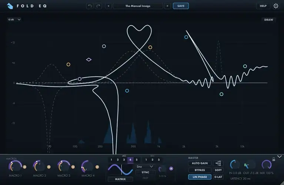284x185 pixels.
Task: Select the diamond-shaped EQ band node
Action: [x=89, y=60]
